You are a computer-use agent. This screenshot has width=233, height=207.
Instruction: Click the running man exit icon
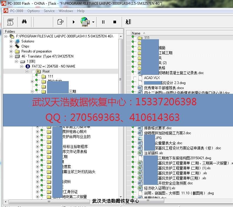pyautogui.click(x=128, y=22)
